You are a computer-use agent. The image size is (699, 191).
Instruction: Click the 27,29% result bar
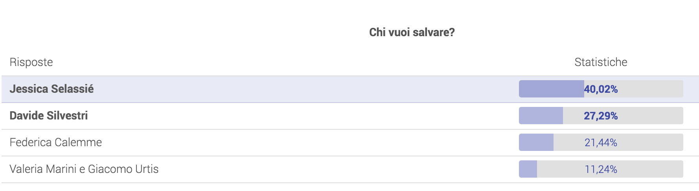[601, 116]
